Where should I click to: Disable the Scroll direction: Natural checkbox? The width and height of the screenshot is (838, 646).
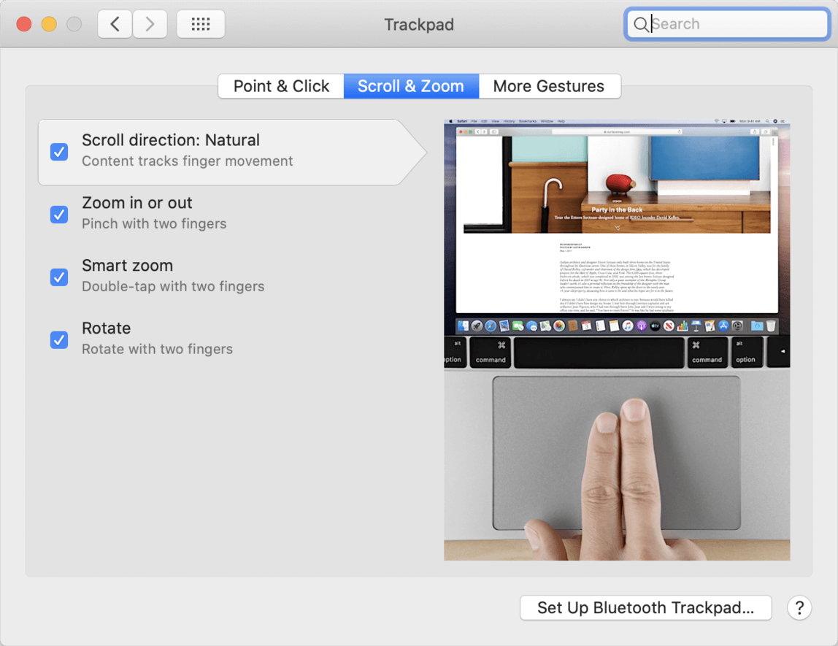[59, 152]
